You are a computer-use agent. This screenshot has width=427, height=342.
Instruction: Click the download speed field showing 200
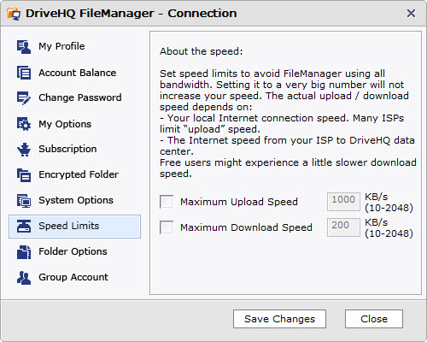[343, 227]
